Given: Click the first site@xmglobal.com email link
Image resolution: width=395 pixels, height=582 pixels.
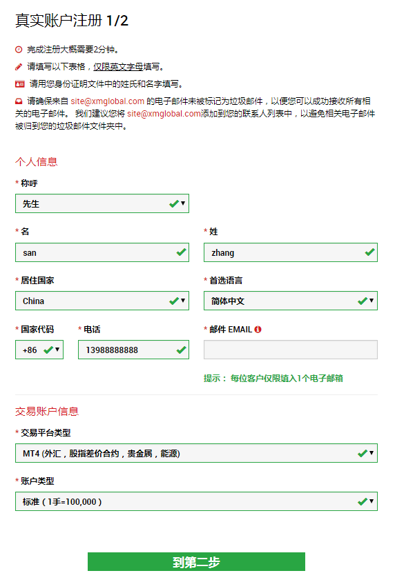Looking at the screenshot, I should tap(108, 101).
